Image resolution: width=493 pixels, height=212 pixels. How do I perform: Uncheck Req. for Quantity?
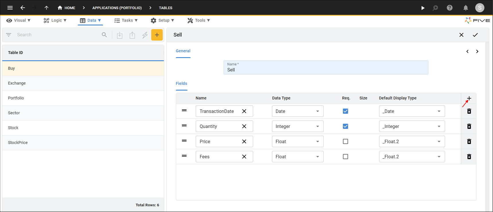click(346, 126)
